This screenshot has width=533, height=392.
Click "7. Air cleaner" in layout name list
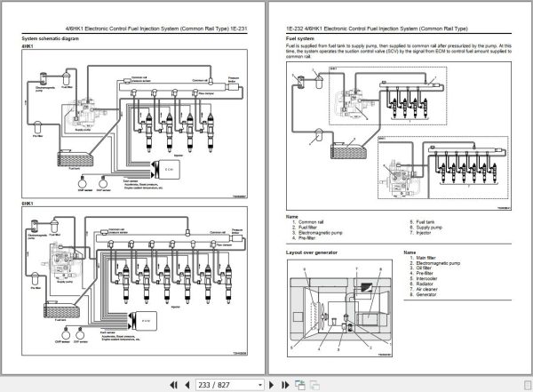[x=424, y=289]
